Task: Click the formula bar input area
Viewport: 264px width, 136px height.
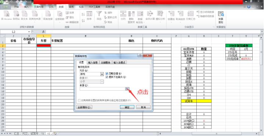Action: 153,32
